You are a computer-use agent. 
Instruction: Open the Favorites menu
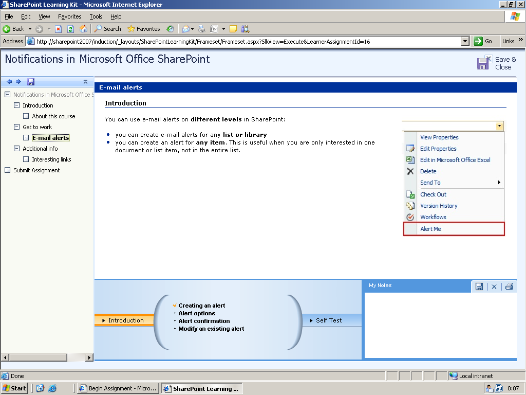point(70,16)
